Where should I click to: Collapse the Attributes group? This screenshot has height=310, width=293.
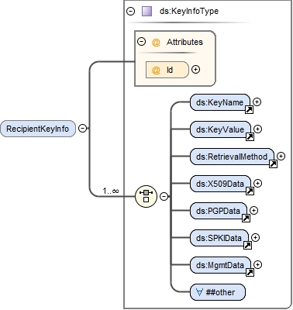(x=141, y=42)
